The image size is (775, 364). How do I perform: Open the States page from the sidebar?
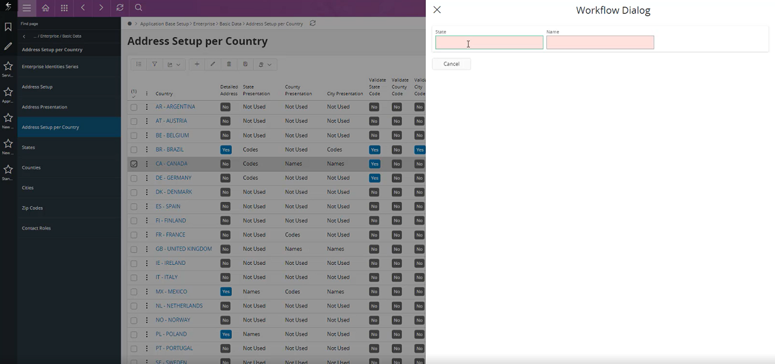point(29,147)
